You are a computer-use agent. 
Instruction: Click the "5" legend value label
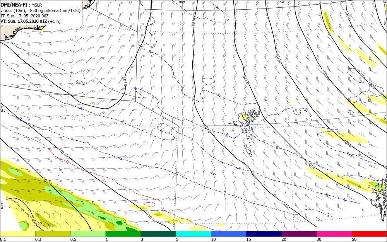(x=177, y=239)
